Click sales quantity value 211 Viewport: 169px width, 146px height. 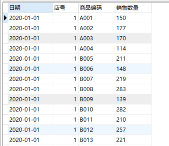[121, 59]
